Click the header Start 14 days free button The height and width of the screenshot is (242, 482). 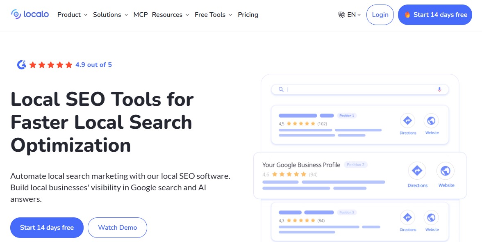pyautogui.click(x=435, y=15)
